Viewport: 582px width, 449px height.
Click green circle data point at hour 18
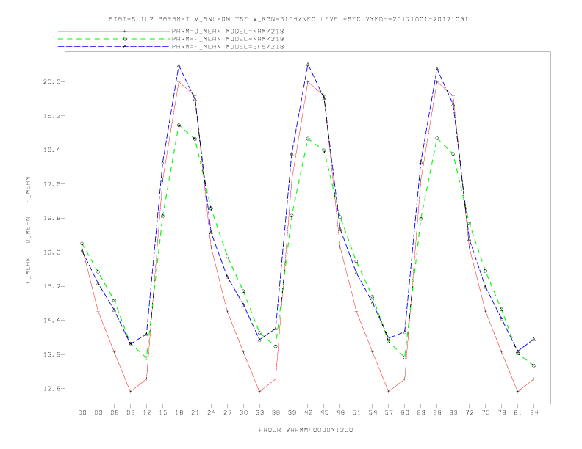(179, 125)
